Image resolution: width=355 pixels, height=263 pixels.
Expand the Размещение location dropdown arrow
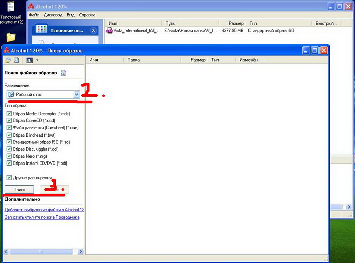(x=76, y=95)
